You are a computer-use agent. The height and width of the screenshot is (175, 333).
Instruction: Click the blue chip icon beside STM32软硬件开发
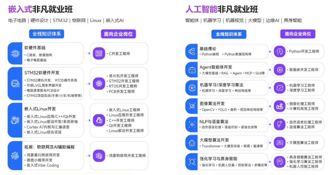pyautogui.click(x=15, y=84)
